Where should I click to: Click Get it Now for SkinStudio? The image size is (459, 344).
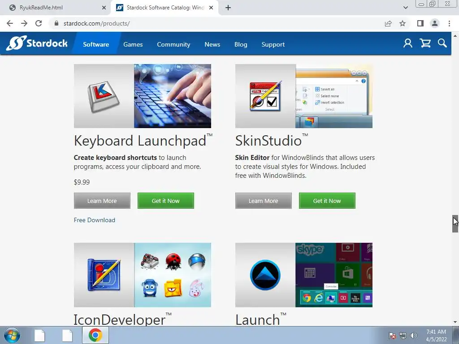[327, 201]
